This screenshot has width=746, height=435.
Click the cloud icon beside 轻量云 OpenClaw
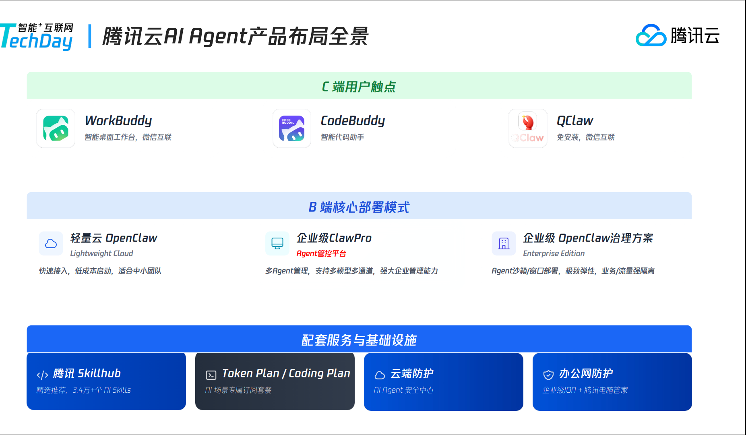pos(51,243)
